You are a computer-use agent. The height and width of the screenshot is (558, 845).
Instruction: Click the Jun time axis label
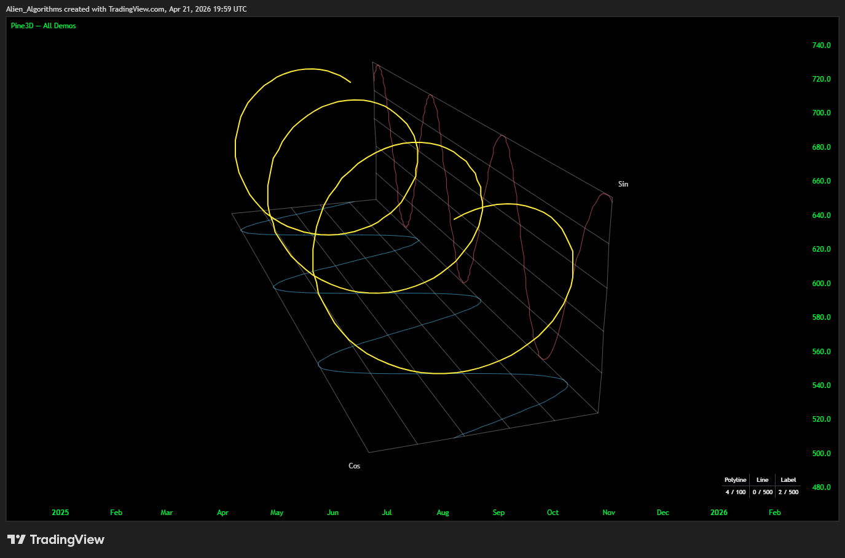(x=333, y=513)
